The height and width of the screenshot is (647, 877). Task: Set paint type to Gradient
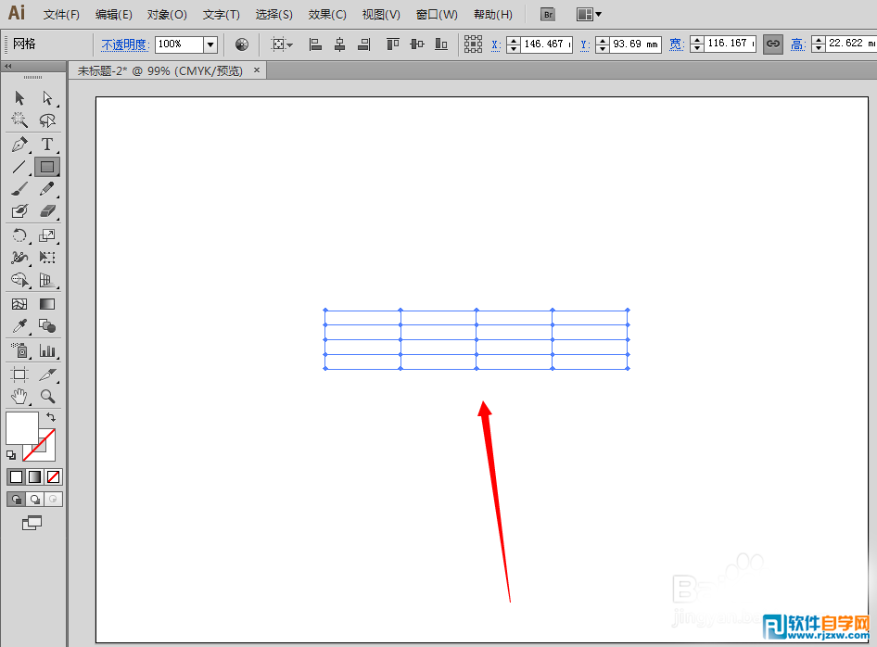[x=34, y=477]
